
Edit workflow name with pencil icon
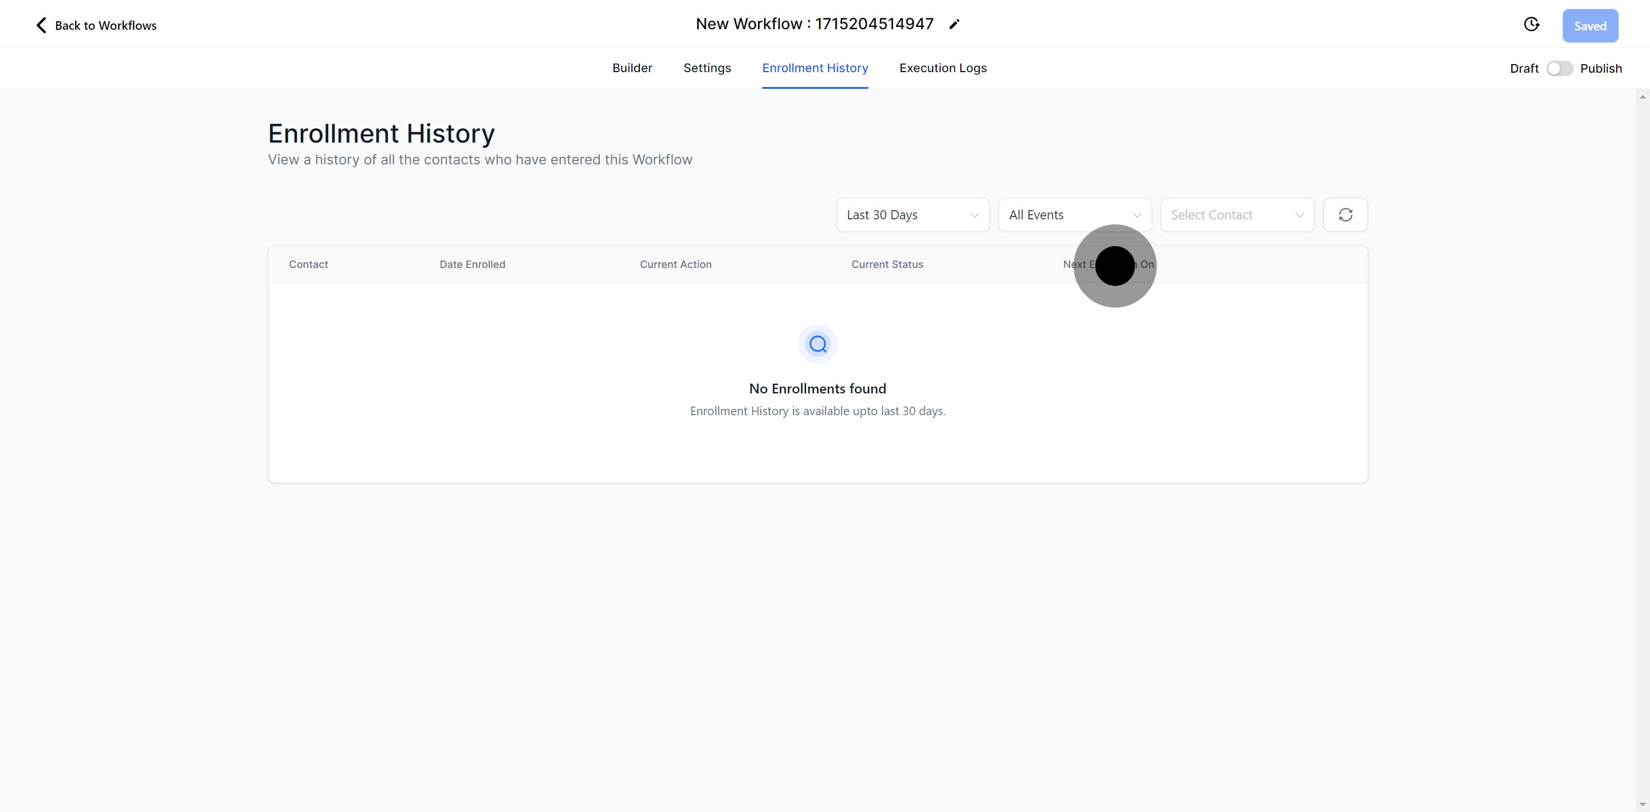954,24
